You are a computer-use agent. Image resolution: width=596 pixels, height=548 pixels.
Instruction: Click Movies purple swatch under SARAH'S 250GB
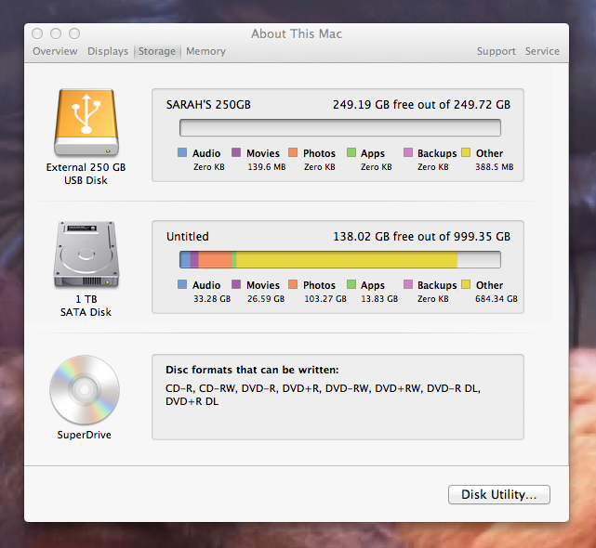coord(236,152)
